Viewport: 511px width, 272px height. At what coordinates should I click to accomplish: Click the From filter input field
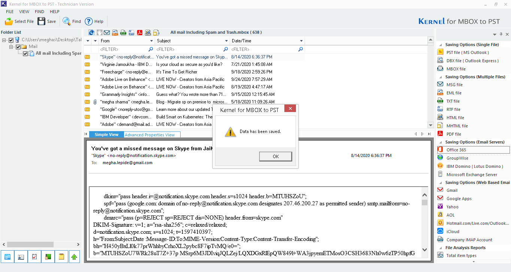[127, 49]
